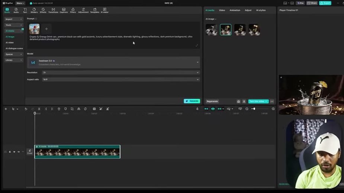This screenshot has width=344, height=193.
Task: Click the zoom out timeline minus icon
Action: 247,109
